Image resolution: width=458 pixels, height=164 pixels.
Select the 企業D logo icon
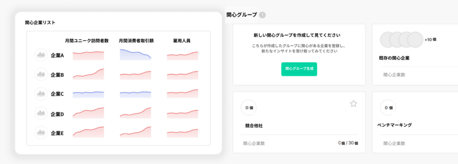(41, 113)
